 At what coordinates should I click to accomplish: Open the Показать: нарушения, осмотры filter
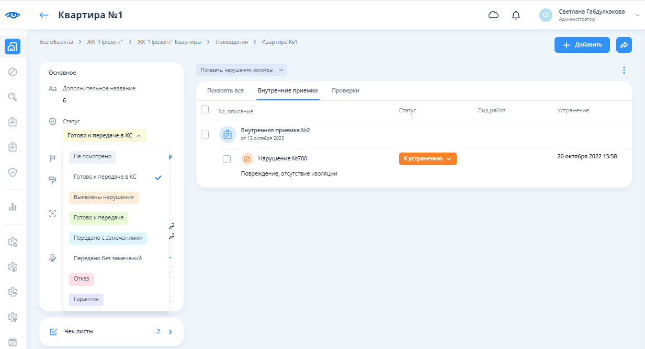tap(241, 70)
